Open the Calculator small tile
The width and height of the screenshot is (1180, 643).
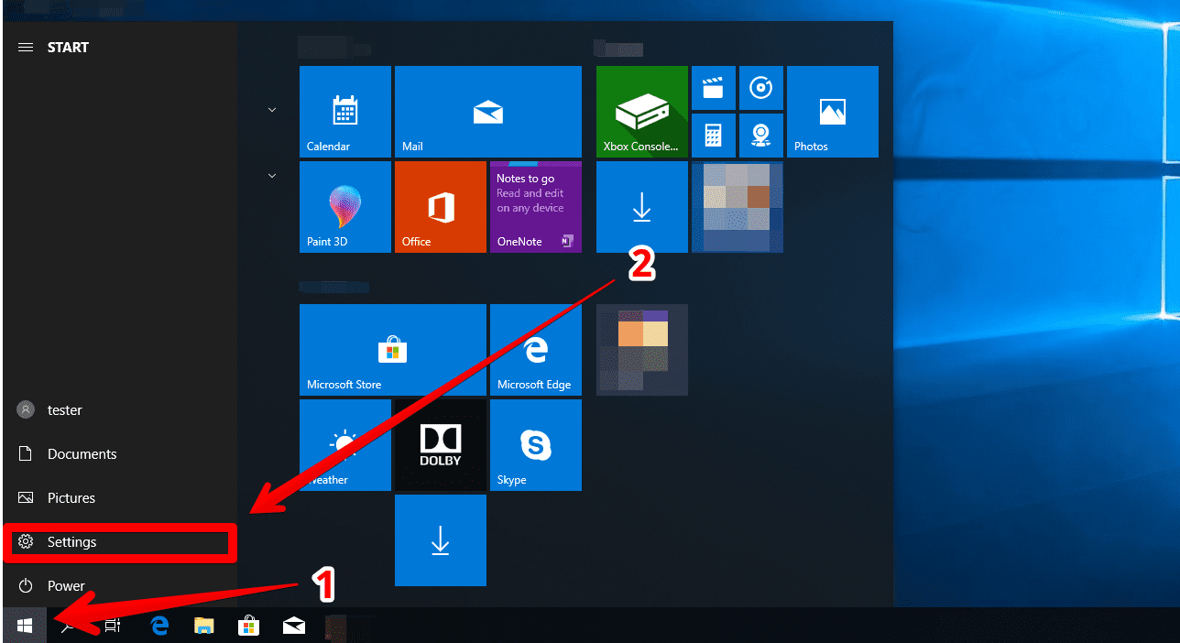coord(714,136)
